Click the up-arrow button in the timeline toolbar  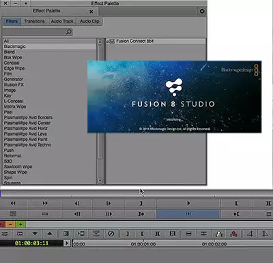click(50, 234)
